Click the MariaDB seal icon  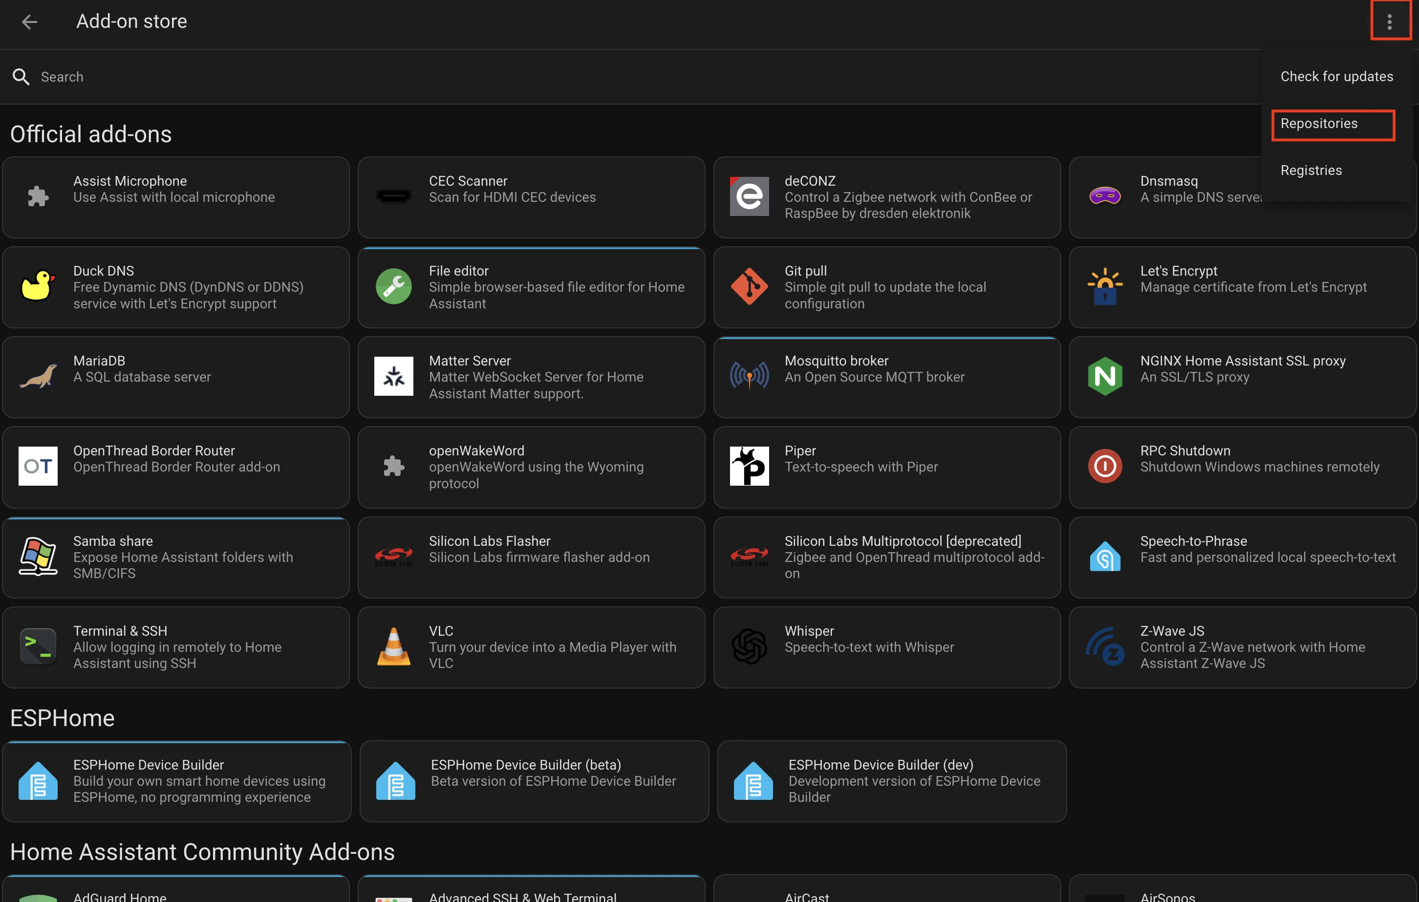click(x=38, y=376)
